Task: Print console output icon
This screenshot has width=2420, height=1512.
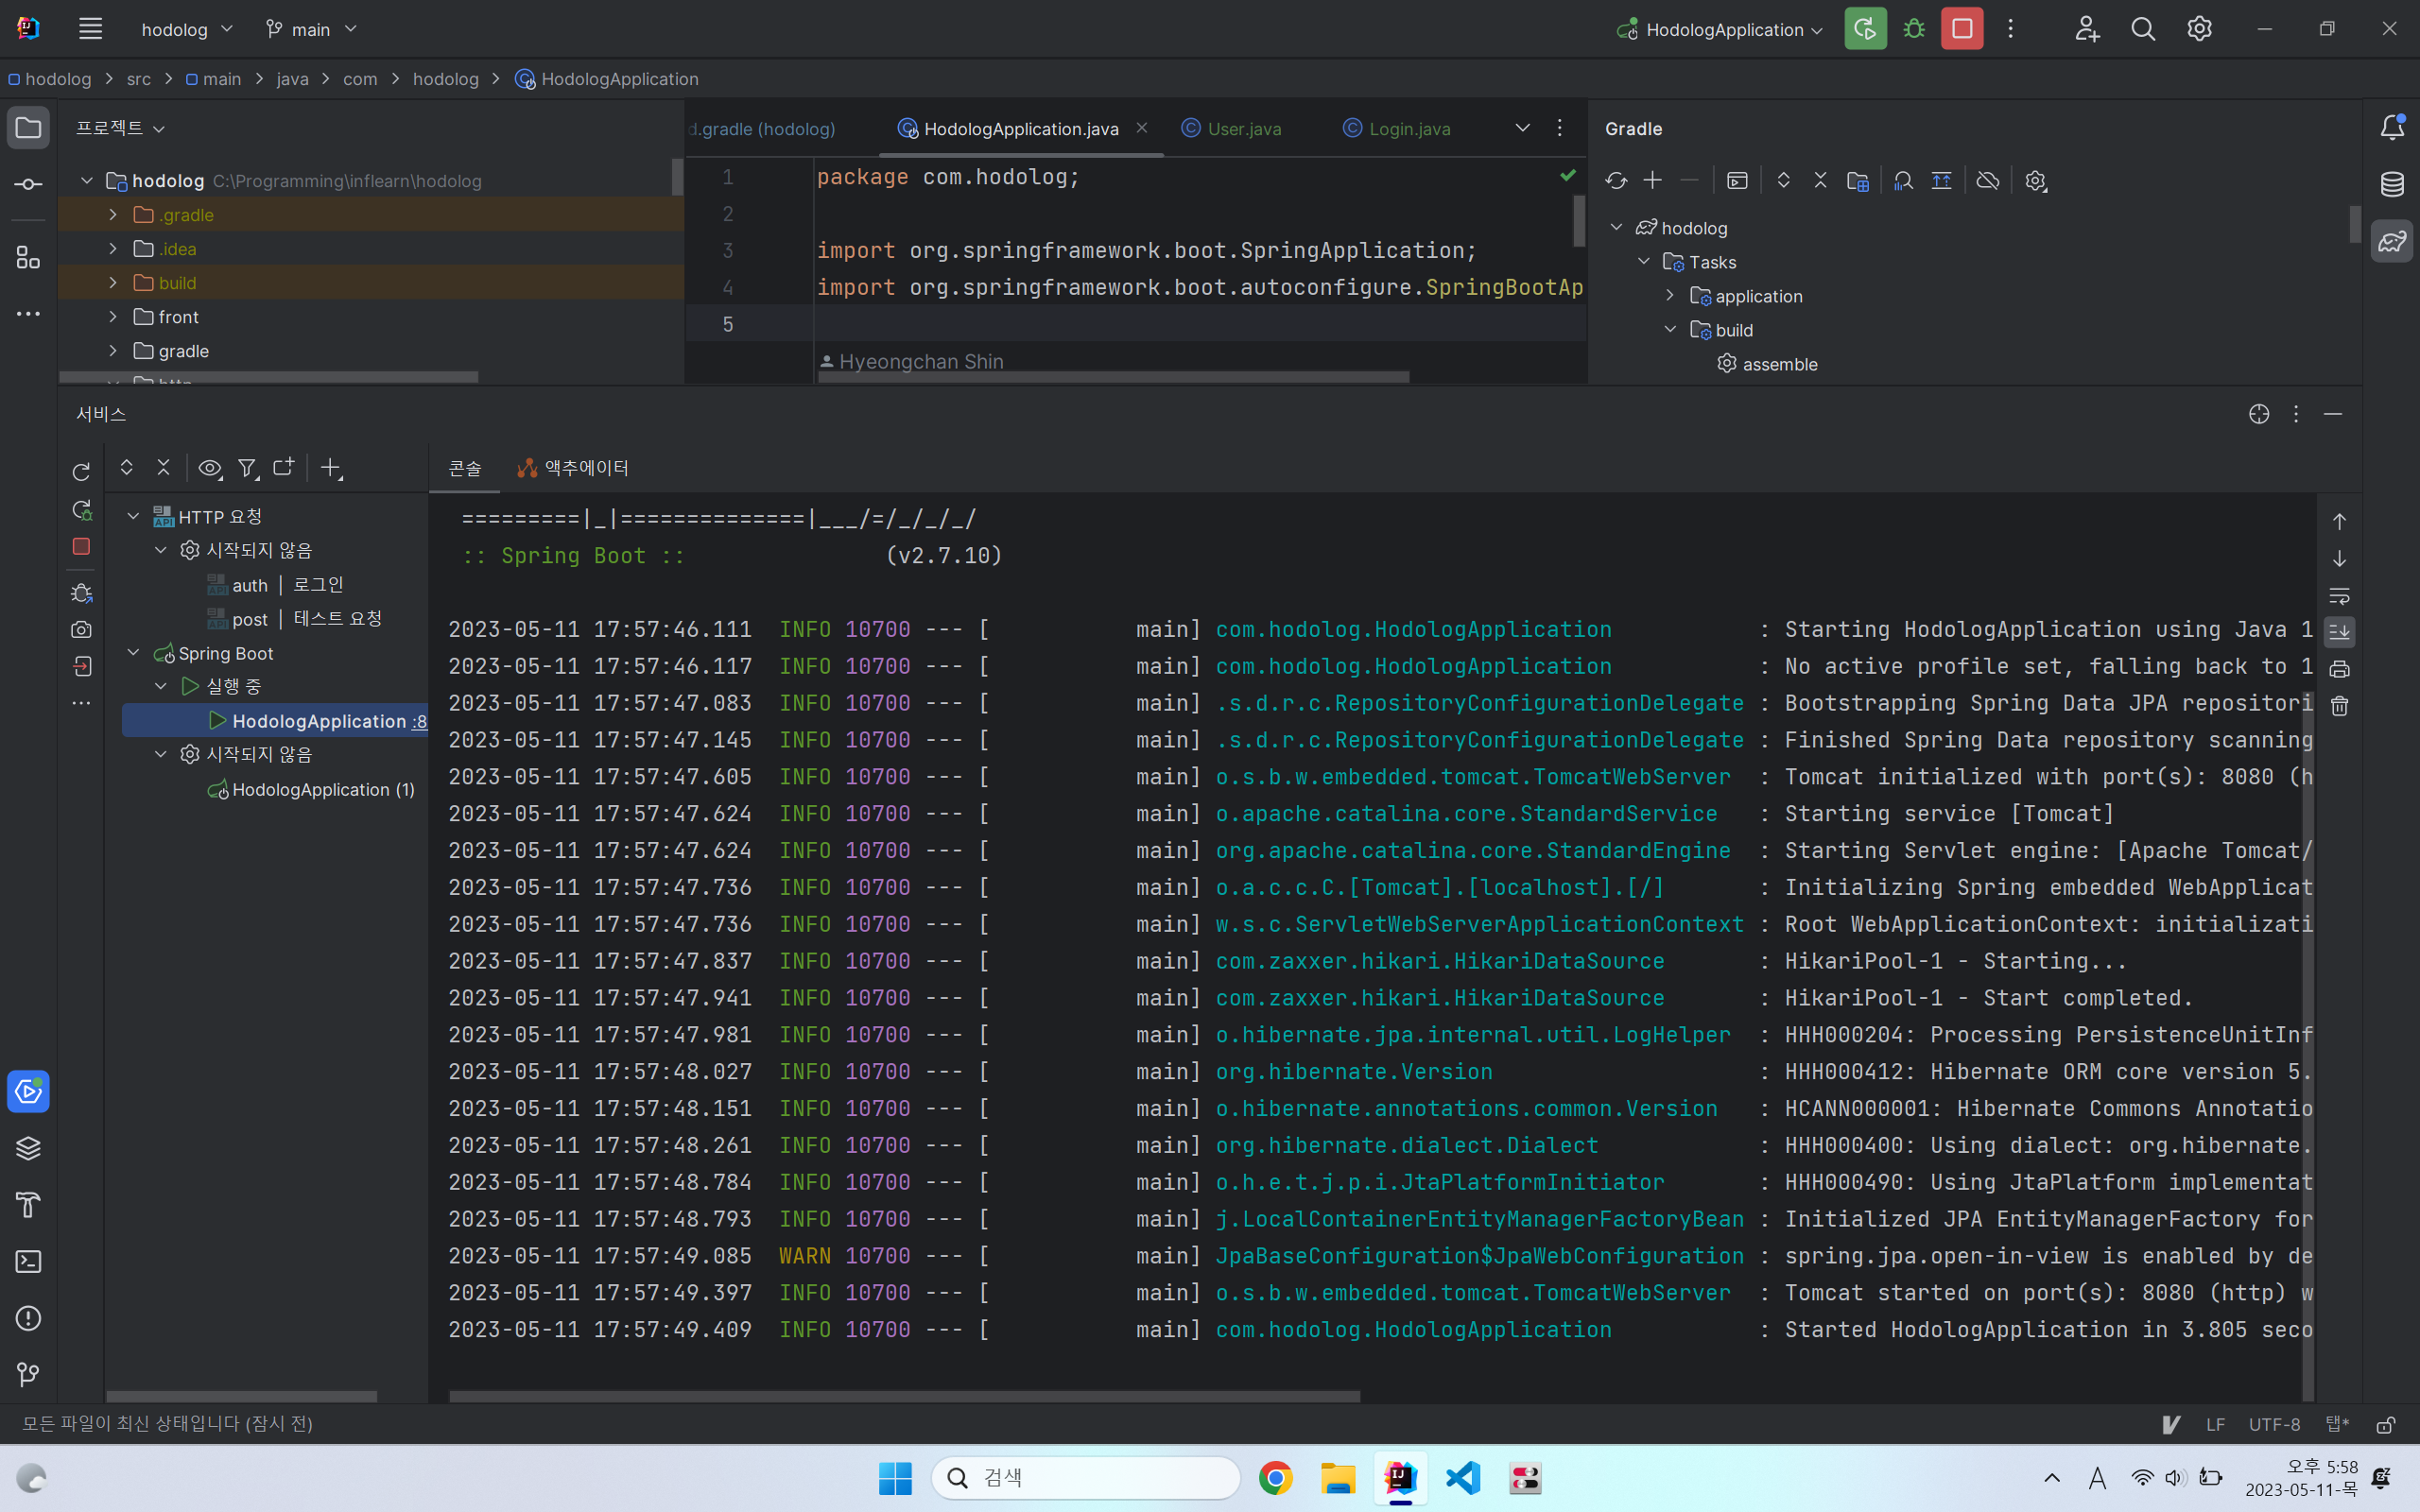Action: tap(2340, 669)
